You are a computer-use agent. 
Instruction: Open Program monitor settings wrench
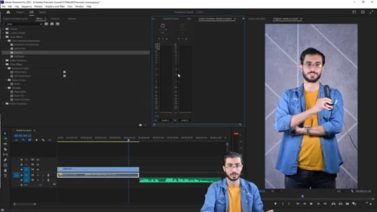pos(352,191)
